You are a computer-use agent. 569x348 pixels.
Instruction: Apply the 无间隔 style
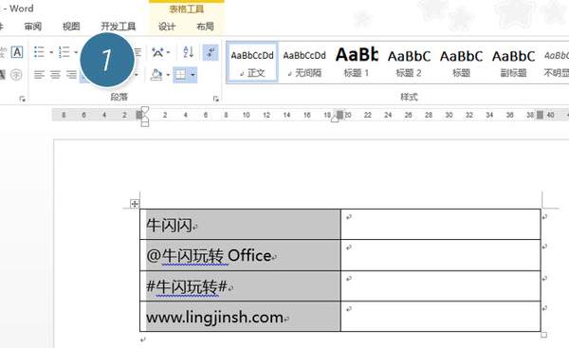(304, 63)
